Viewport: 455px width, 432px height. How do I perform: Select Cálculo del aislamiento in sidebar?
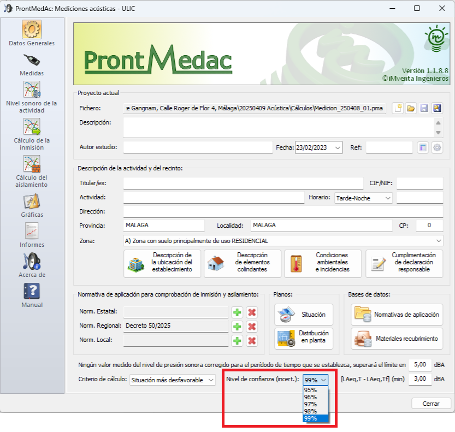[x=32, y=171]
